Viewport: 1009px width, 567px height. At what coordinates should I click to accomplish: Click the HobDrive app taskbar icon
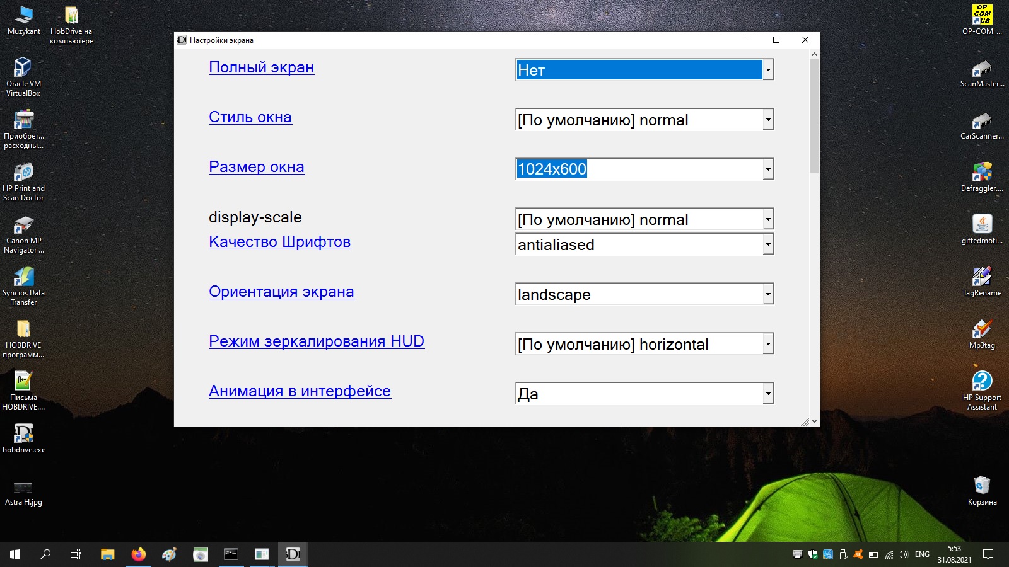coord(293,554)
